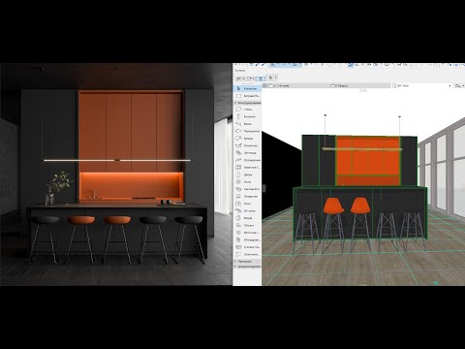Viewport: 465px width, 349px height.
Task: Select the Window tool
Action: click(247, 181)
